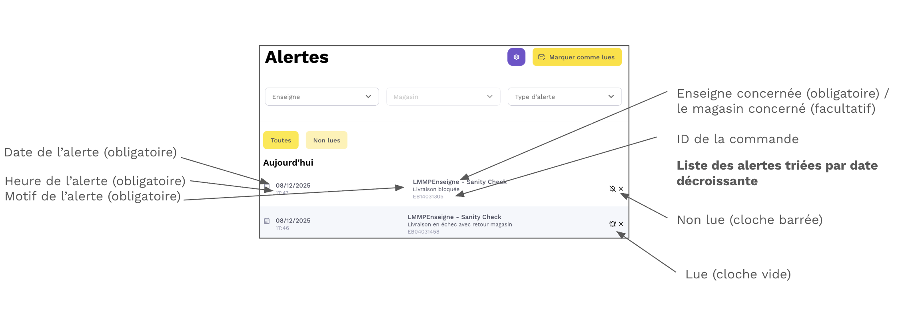Open the alert settings gear button
This screenshot has height=320, width=914.
[516, 57]
